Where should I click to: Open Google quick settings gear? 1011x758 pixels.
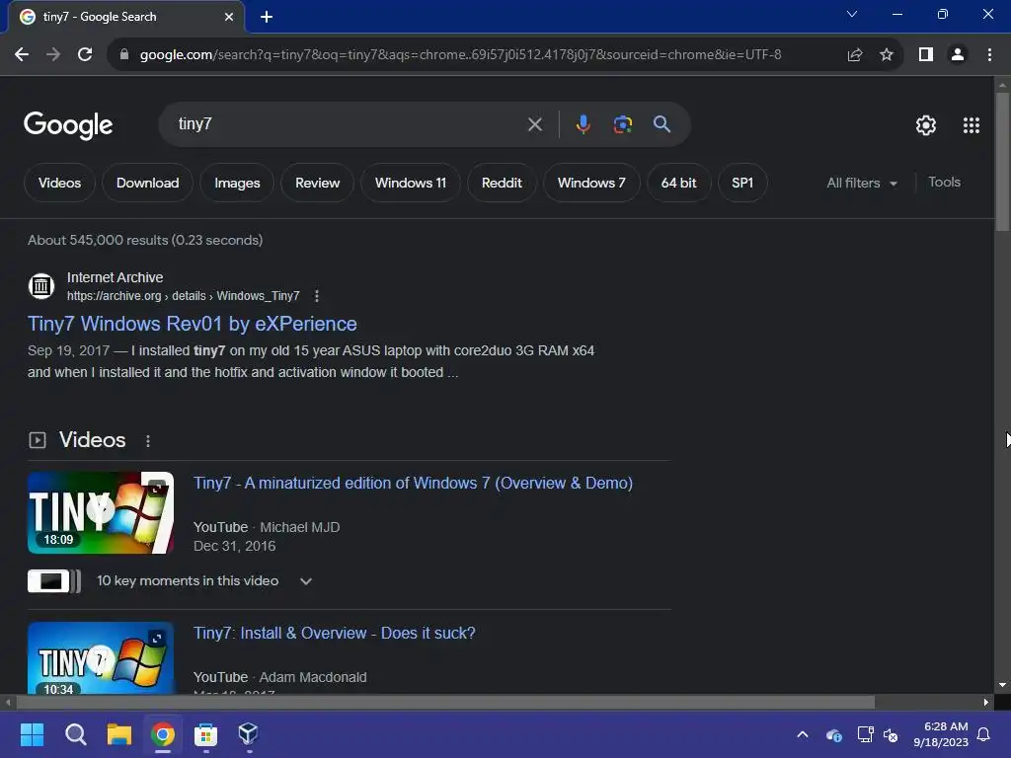(x=926, y=125)
